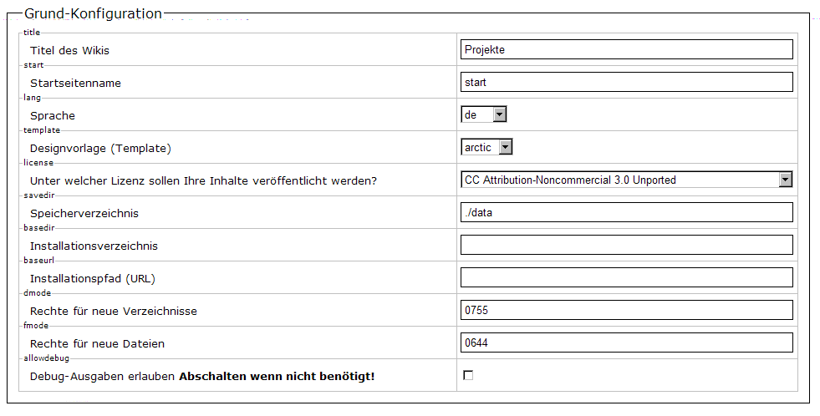Select the "Sprache" label text
820x416 pixels.
pos(52,116)
